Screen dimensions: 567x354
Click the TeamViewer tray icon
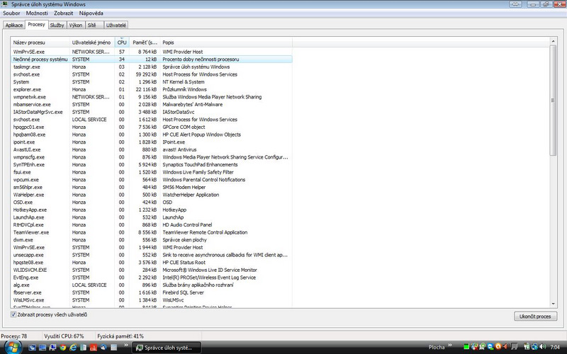tap(490, 347)
